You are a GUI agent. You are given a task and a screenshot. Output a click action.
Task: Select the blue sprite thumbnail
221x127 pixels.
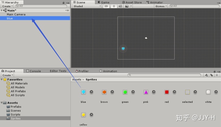[83, 92]
